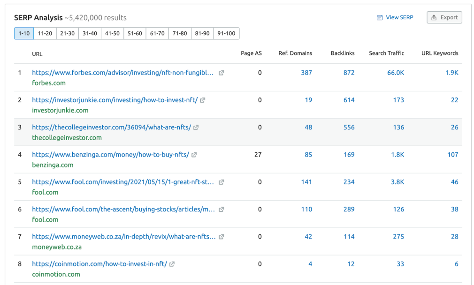Click investorjunkie.com's 614 backlinks value
Viewport: 474px width, 285px height.
click(x=349, y=100)
